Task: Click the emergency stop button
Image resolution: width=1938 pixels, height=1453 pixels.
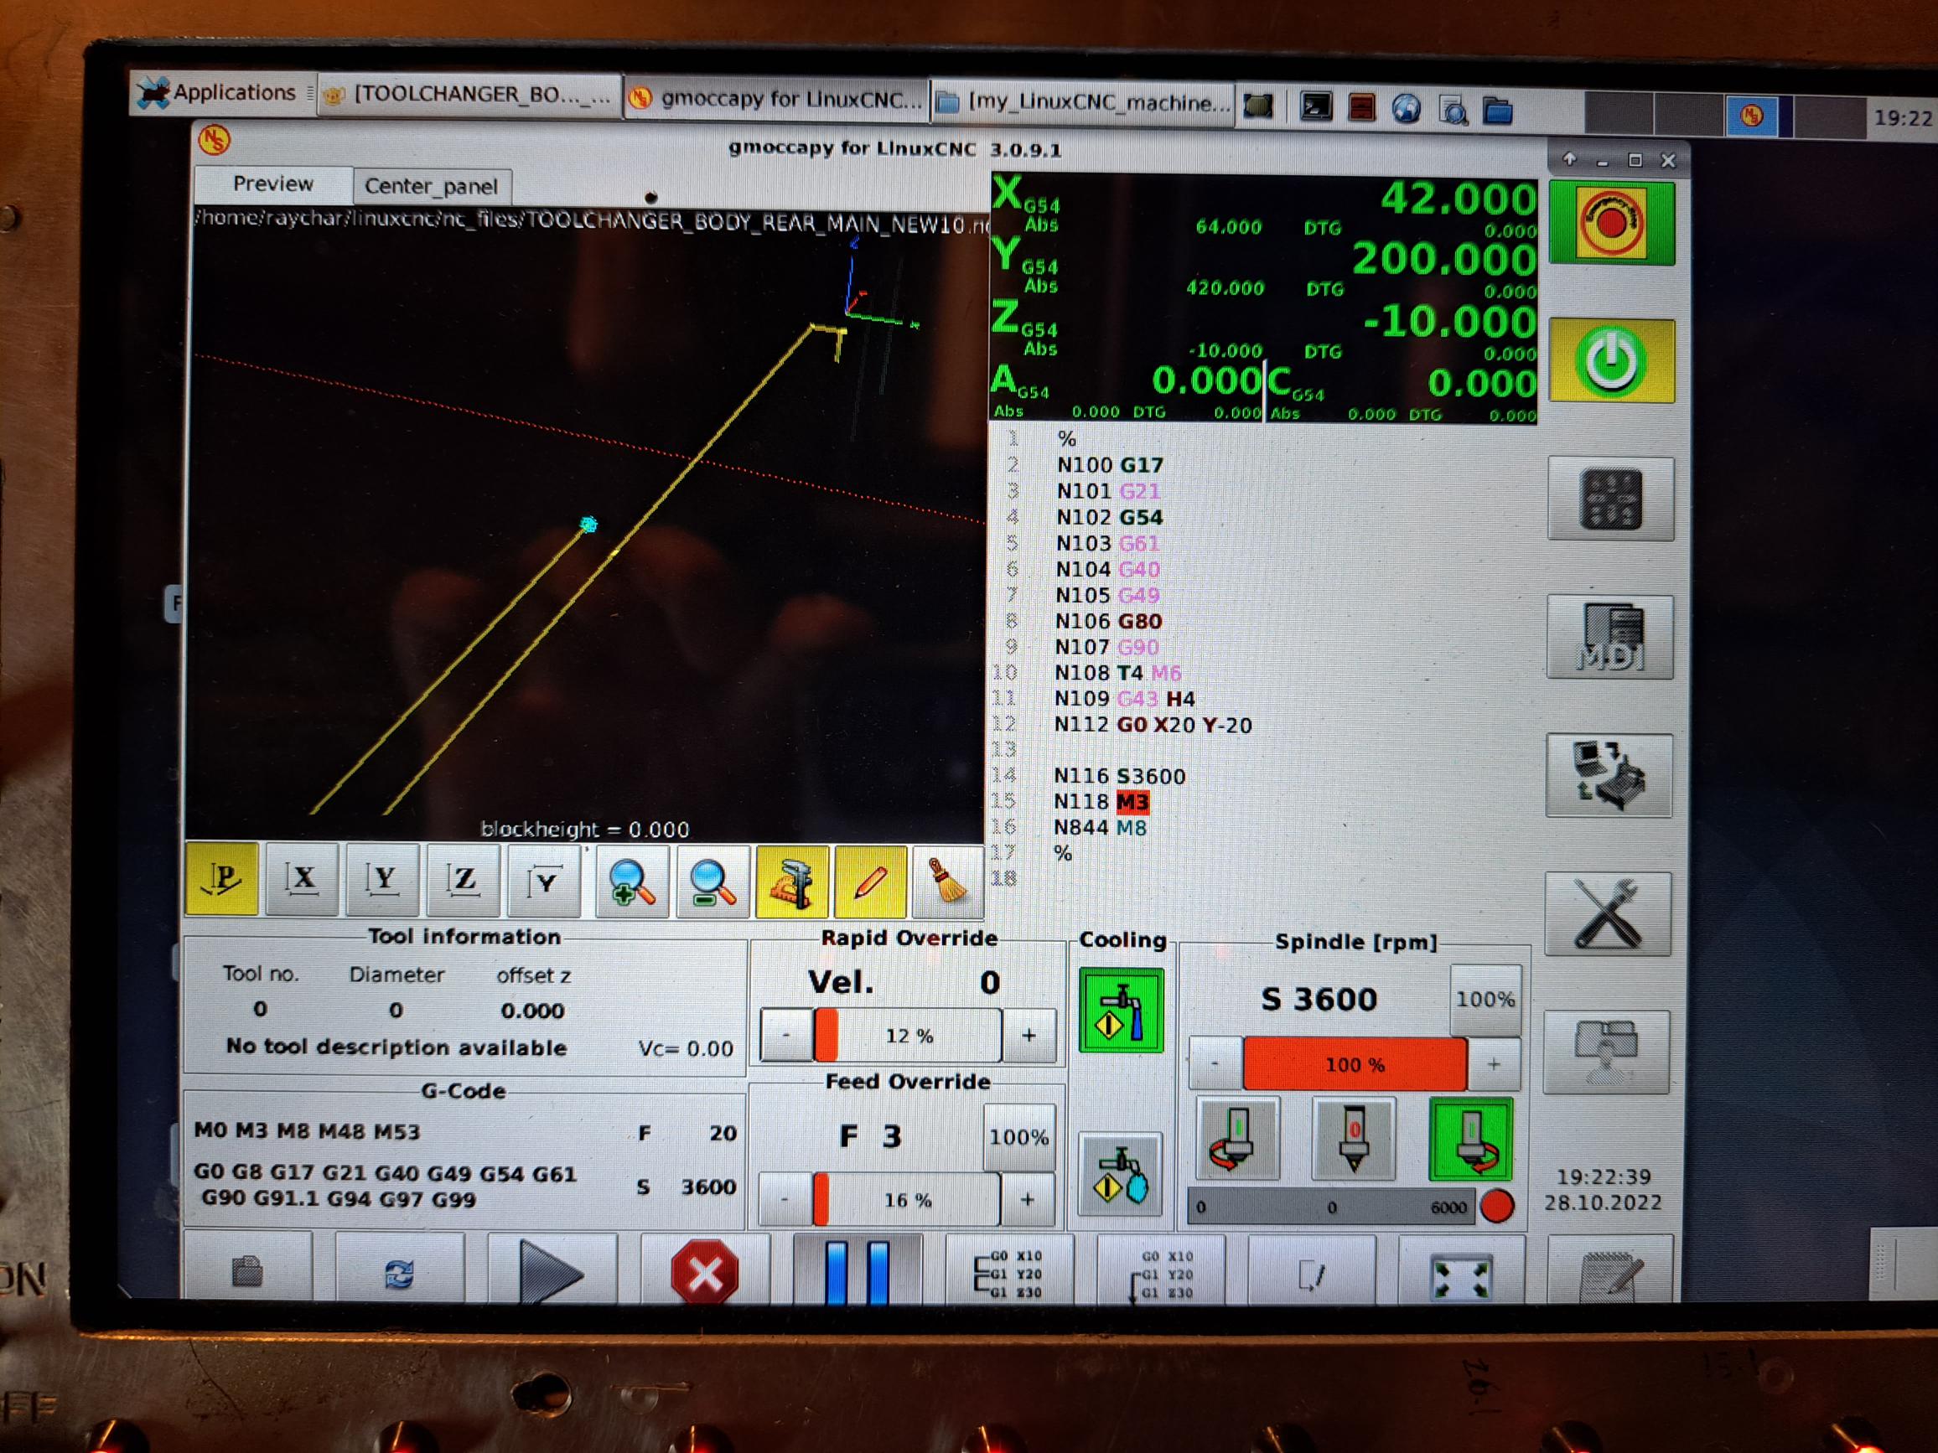Action: click(x=1610, y=222)
